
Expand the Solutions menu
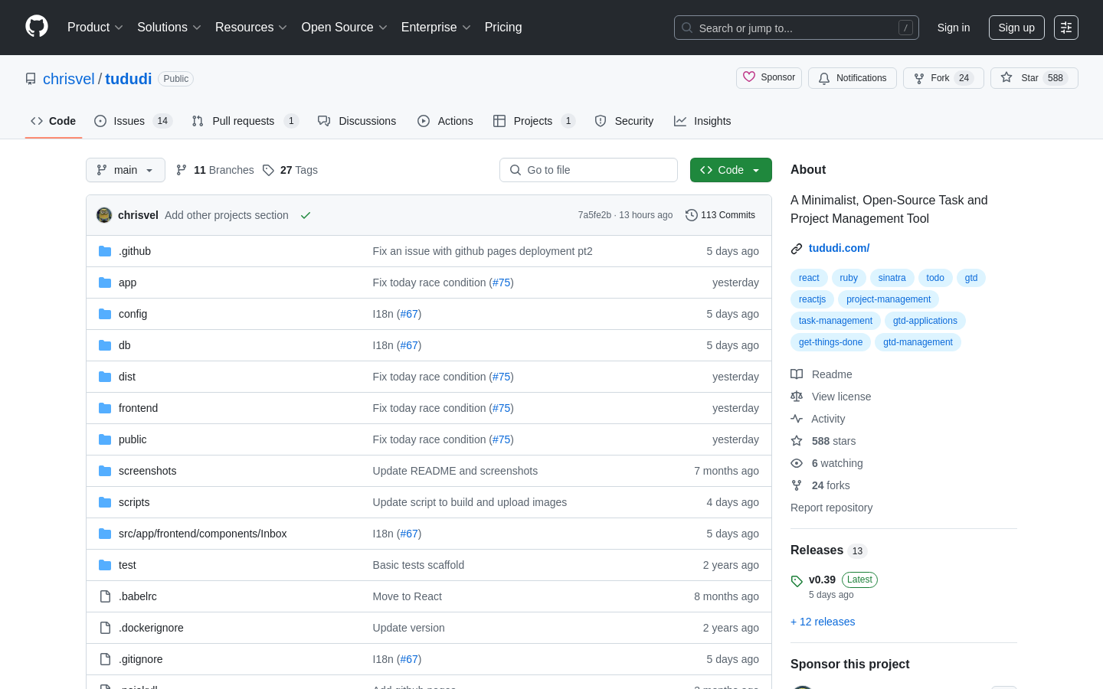click(169, 28)
